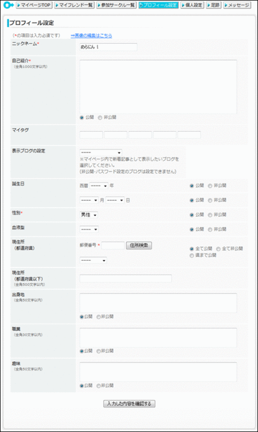Open the 個人設定 tab
258x432 pixels.
coord(192,5)
